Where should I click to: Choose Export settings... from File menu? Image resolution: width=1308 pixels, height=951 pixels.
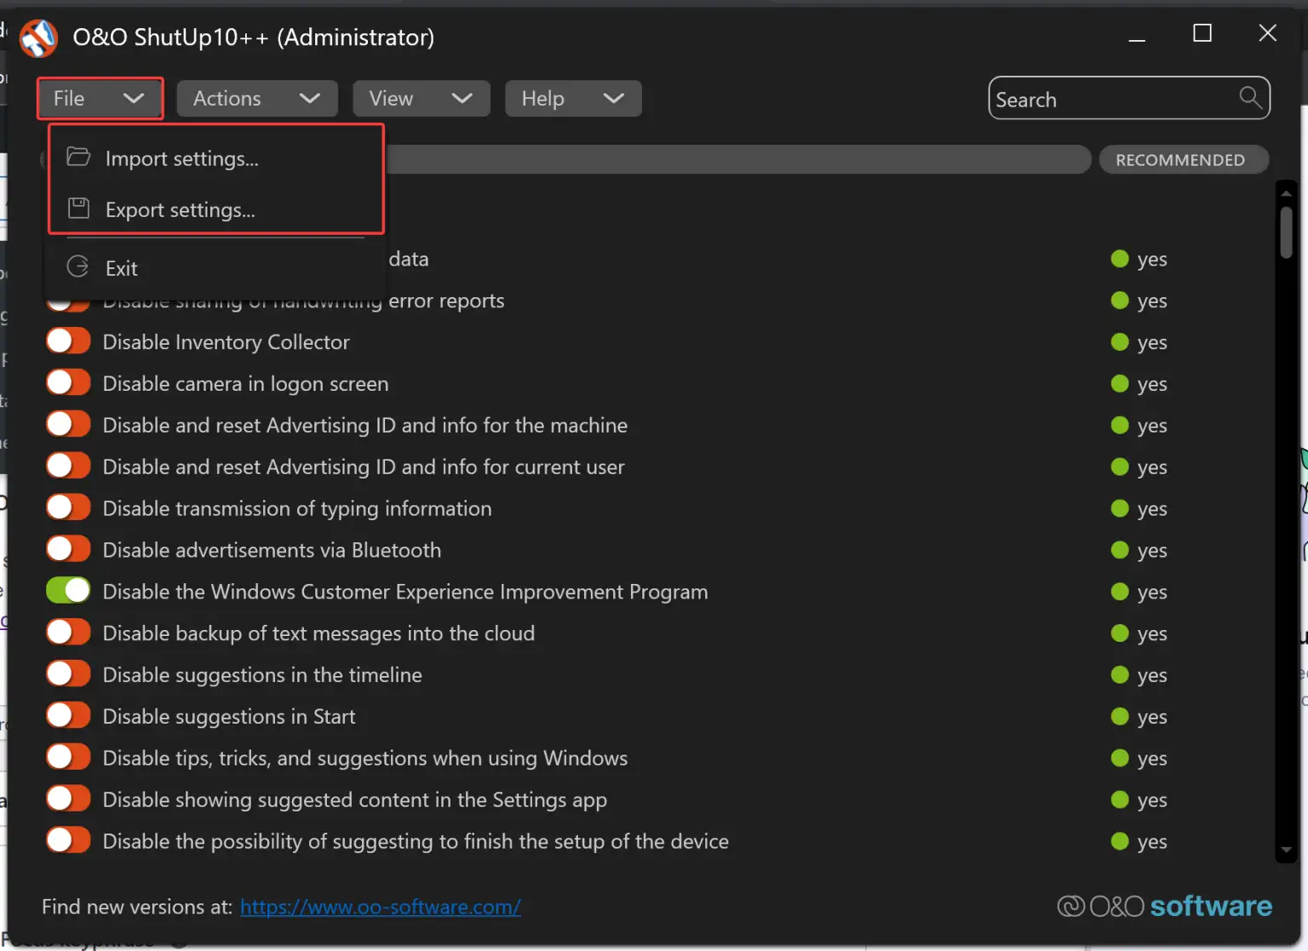pyautogui.click(x=215, y=209)
